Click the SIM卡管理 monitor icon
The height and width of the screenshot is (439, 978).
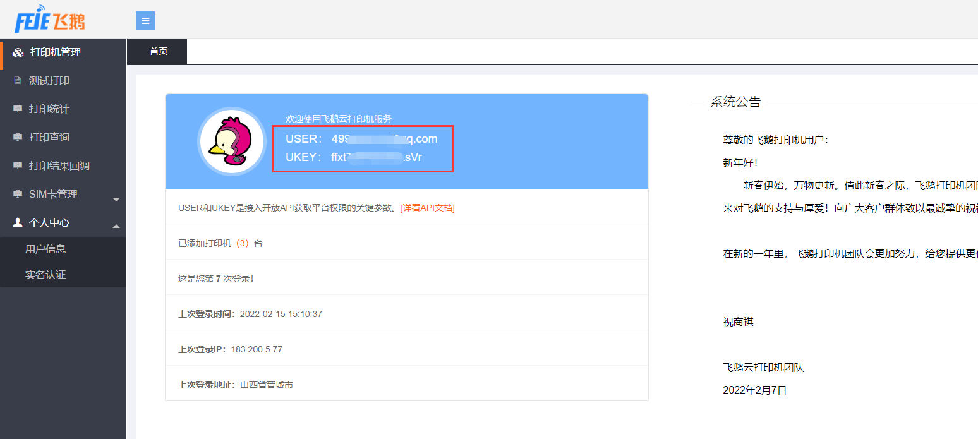click(x=18, y=195)
